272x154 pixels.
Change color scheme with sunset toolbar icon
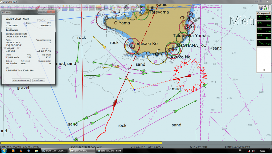coord(99,8)
